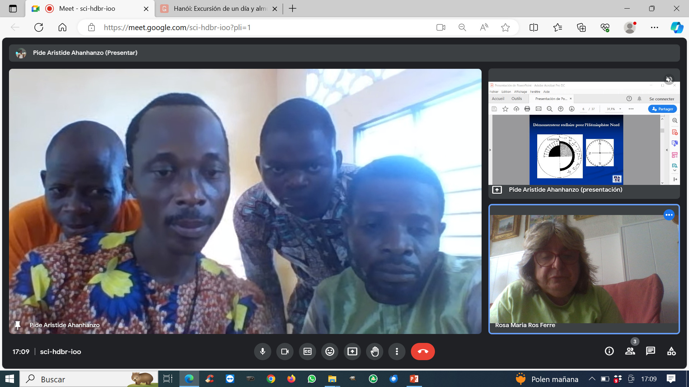The width and height of the screenshot is (689, 387).
Task: Open options on Rosa Maria Ros Ferre tile
Action: click(x=669, y=215)
